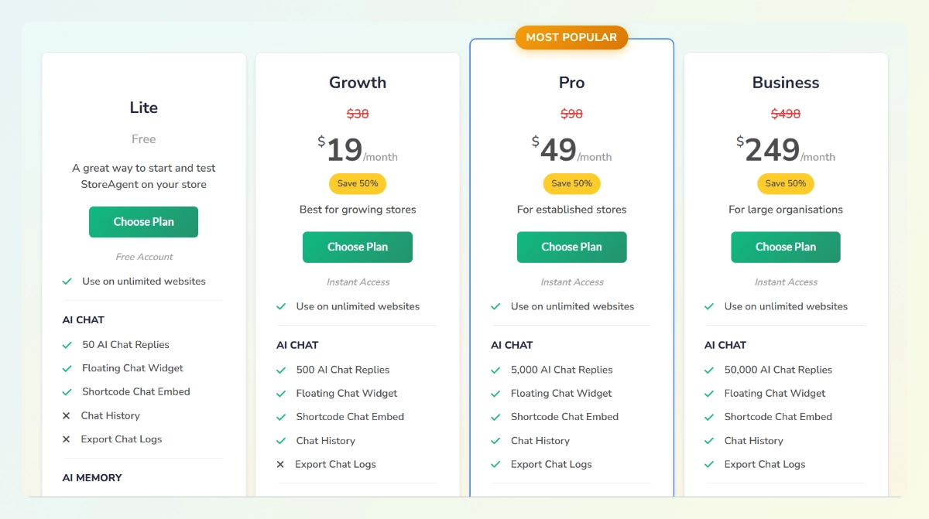The height and width of the screenshot is (519, 929).
Task: Click checkmark beside Business Chat History
Action: (709, 441)
